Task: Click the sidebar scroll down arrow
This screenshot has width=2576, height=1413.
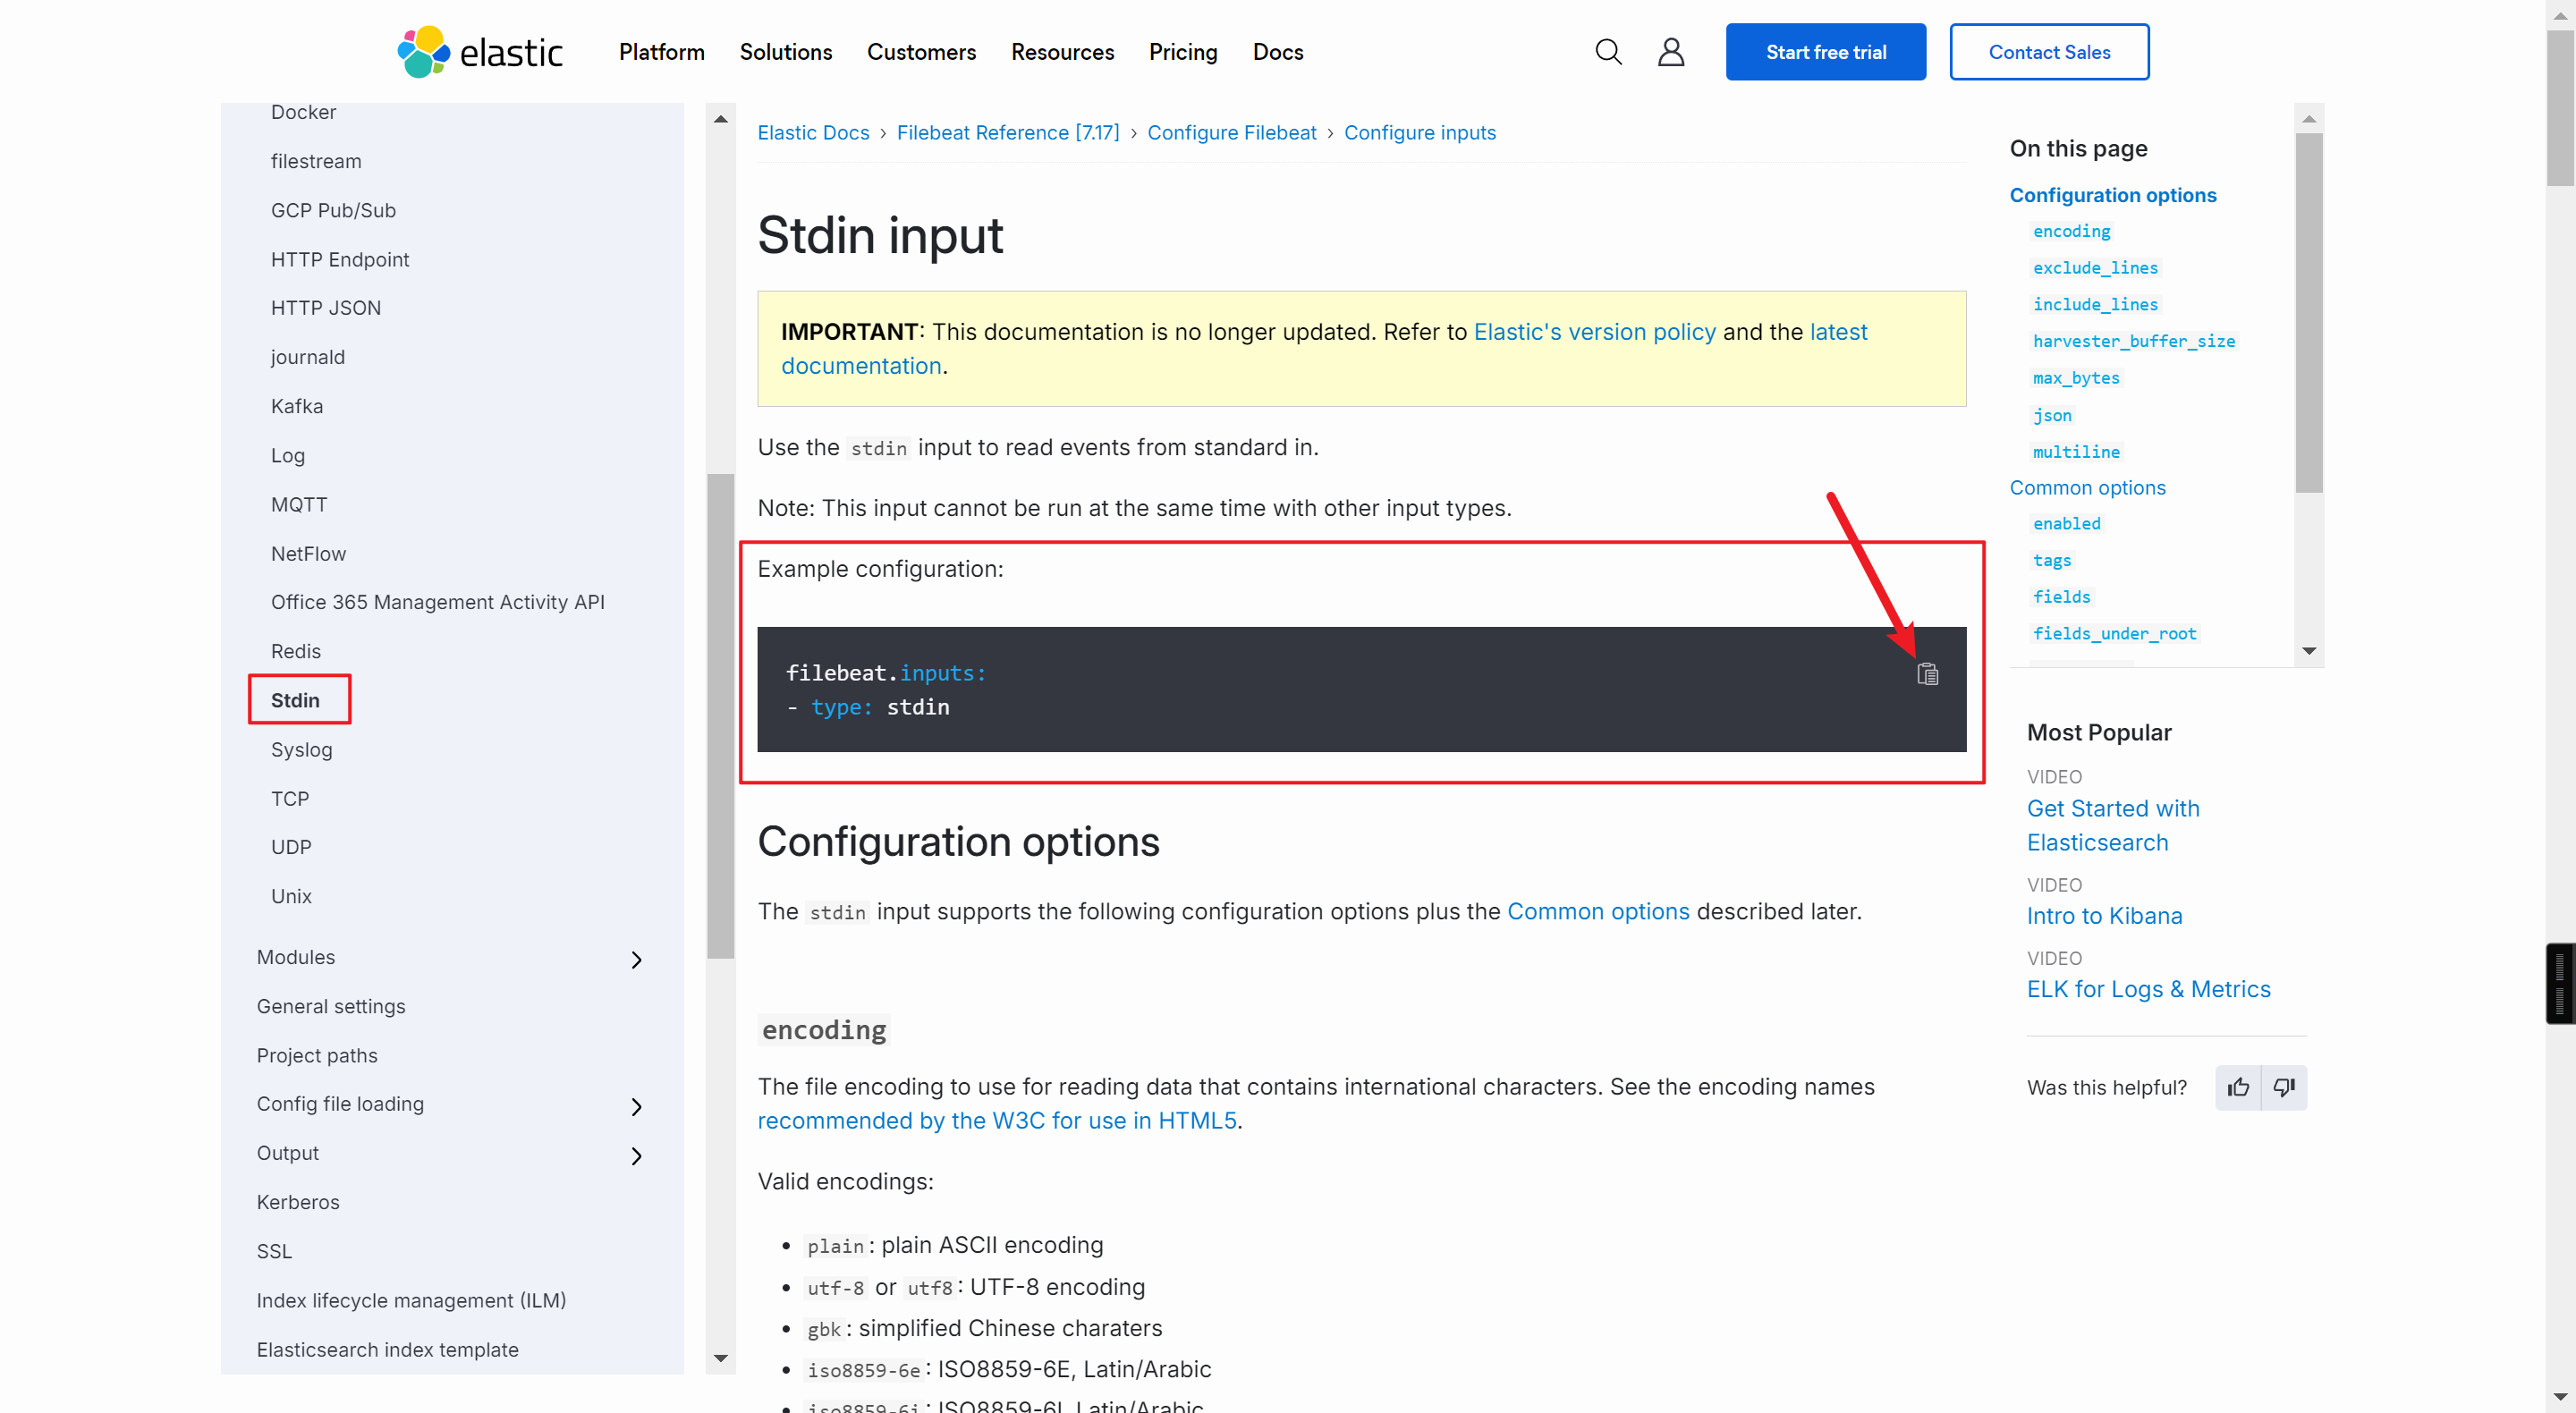Action: (720, 1358)
